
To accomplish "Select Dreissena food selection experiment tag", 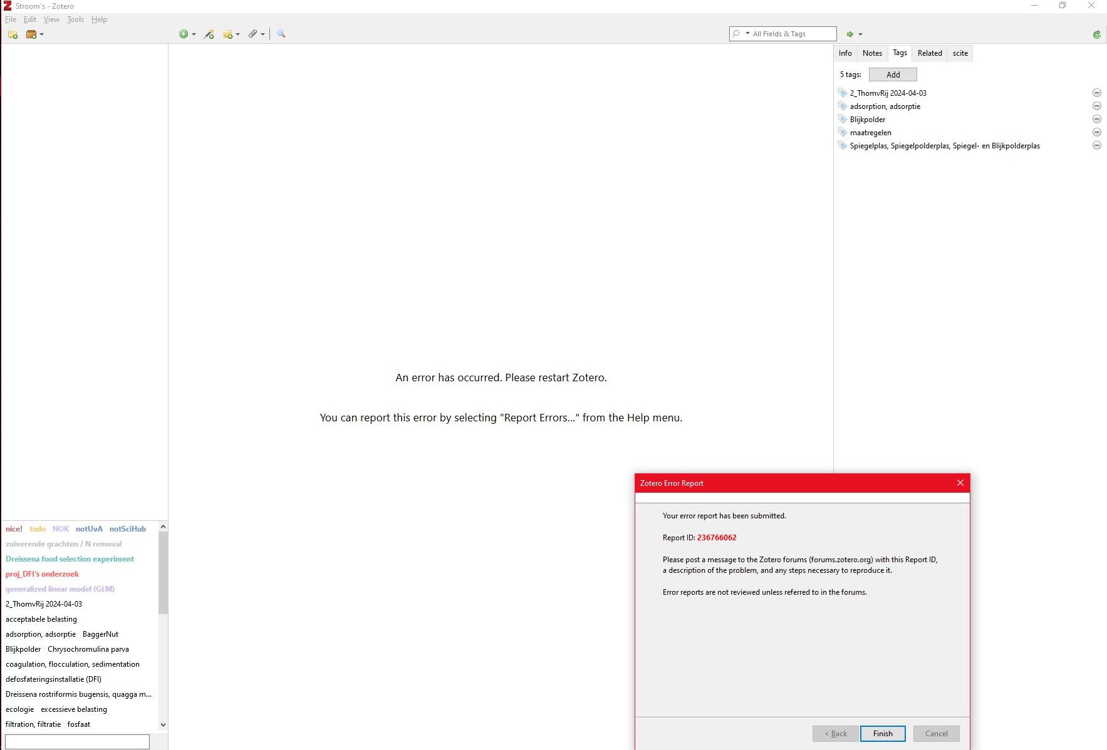I will click(x=70, y=559).
